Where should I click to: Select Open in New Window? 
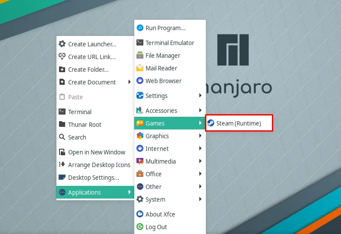(x=95, y=152)
